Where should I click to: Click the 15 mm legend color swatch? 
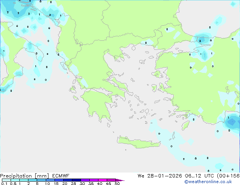point(59,180)
